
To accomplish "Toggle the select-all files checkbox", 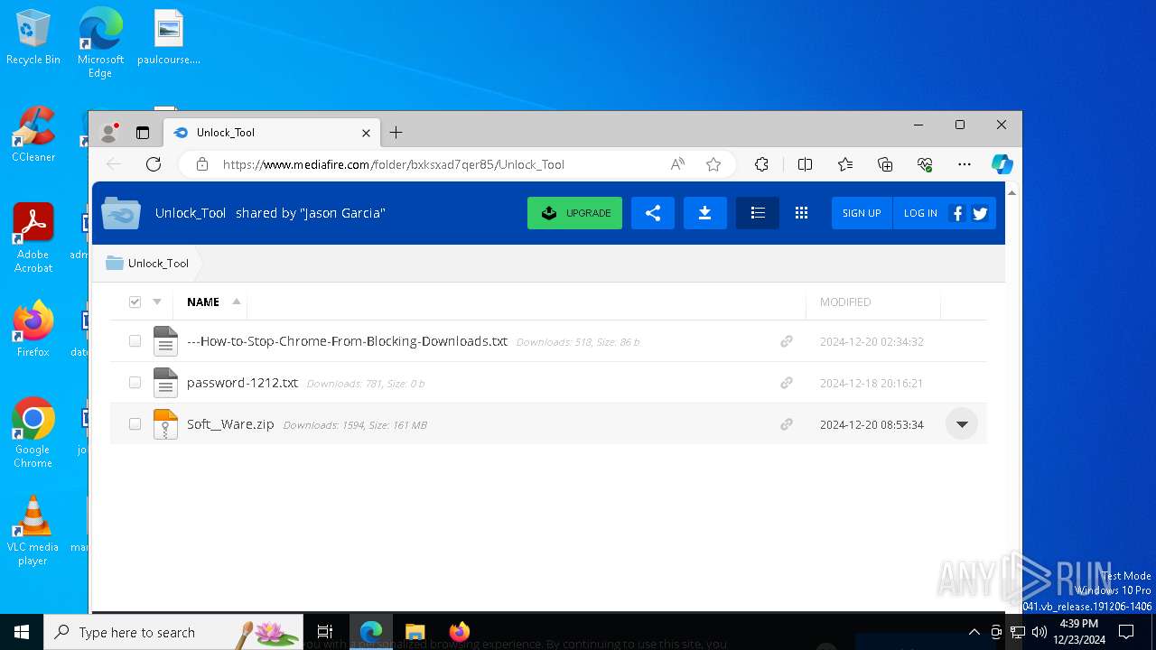I will click(135, 302).
